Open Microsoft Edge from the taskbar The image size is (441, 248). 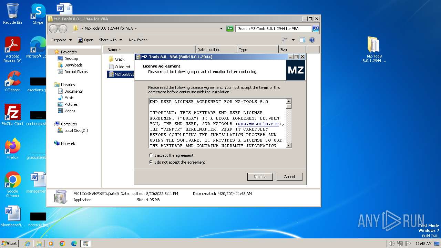[x=74, y=244]
